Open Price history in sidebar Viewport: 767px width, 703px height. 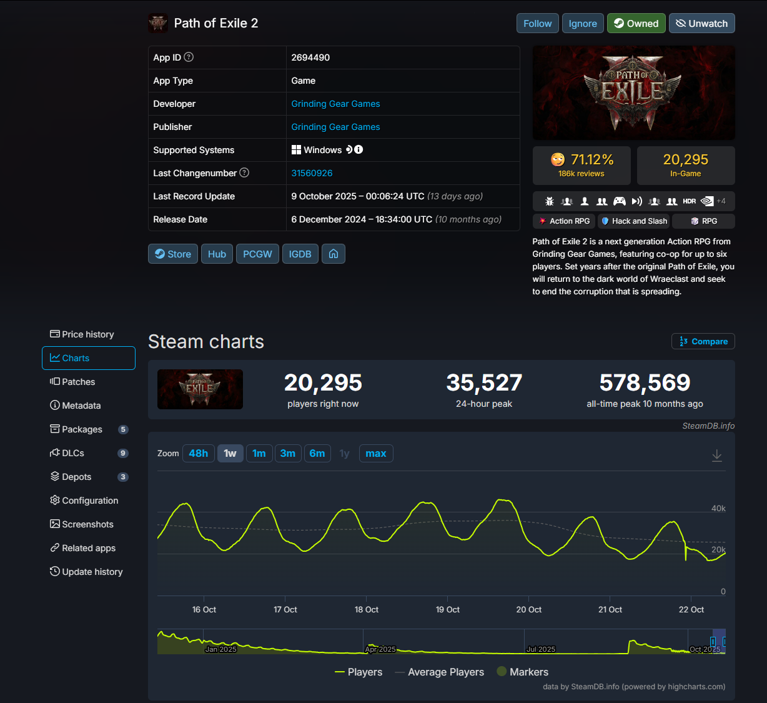[x=89, y=334]
